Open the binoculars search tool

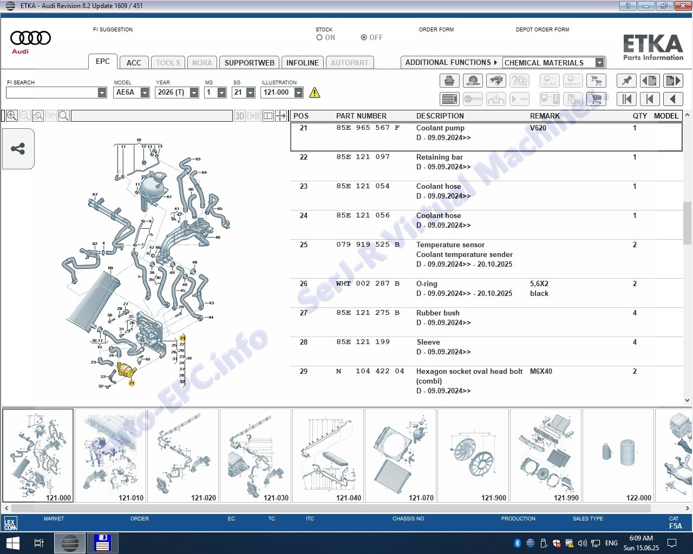pyautogui.click(x=496, y=81)
